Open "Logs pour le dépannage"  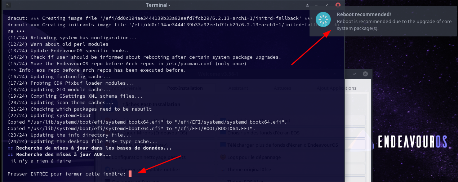[x=254, y=157]
